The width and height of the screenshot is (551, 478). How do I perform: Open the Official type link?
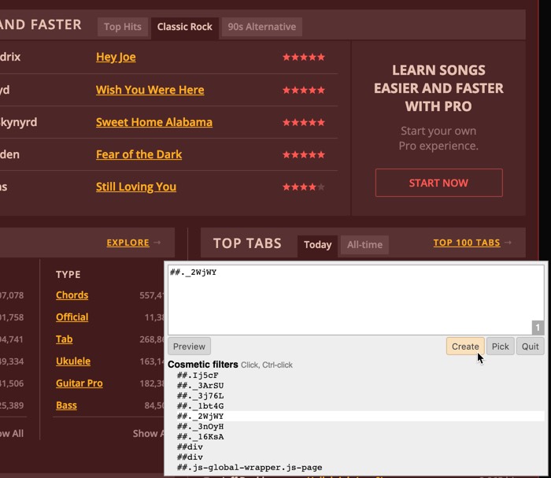tap(72, 317)
